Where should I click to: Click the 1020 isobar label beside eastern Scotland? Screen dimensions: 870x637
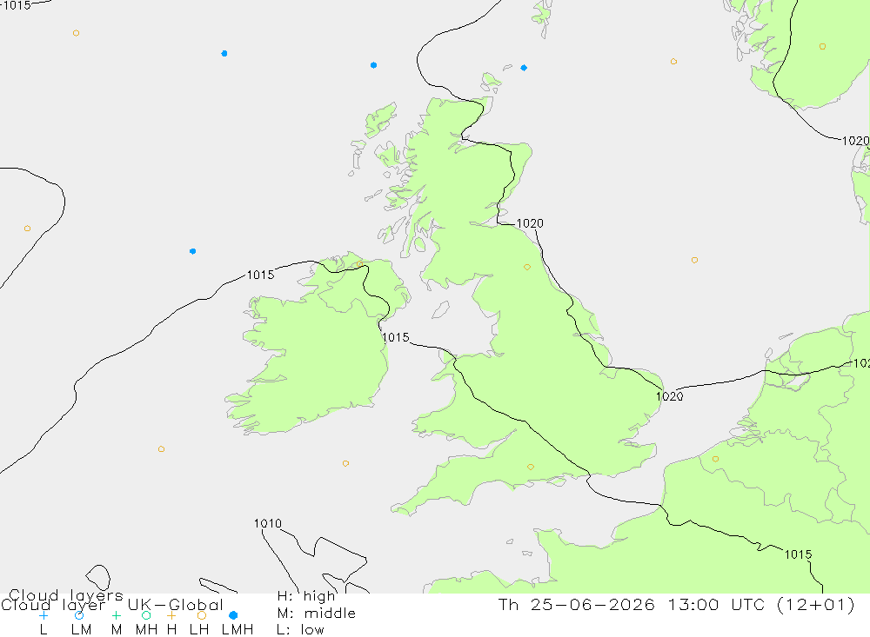530,223
